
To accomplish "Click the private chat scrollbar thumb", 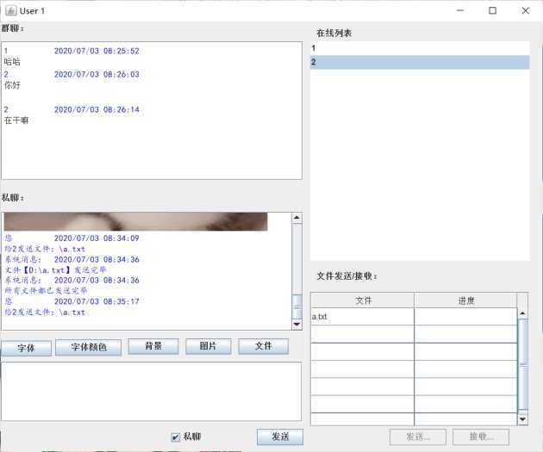I will (x=297, y=306).
